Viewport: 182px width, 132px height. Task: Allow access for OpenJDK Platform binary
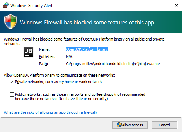[130, 125]
